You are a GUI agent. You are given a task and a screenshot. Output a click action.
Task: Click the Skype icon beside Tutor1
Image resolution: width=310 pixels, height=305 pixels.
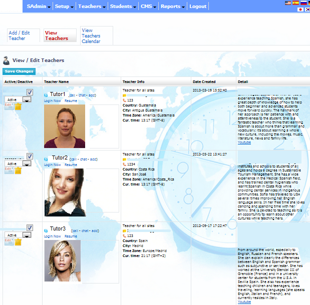pos(46,95)
